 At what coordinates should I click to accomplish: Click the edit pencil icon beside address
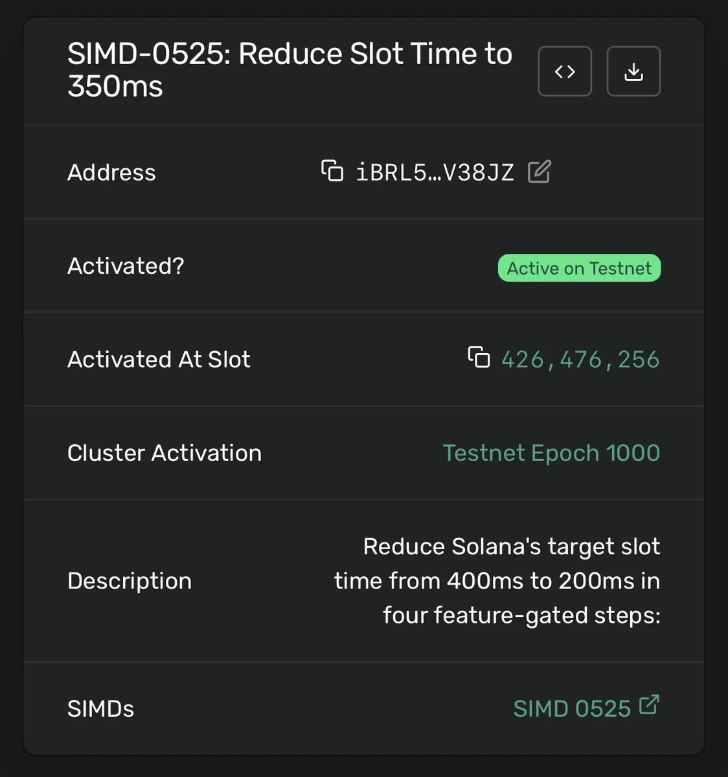coord(539,172)
